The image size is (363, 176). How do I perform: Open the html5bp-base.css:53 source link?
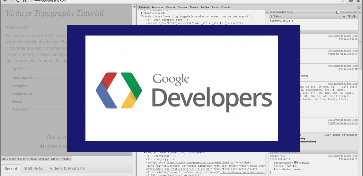pyautogui.click(x=343, y=123)
